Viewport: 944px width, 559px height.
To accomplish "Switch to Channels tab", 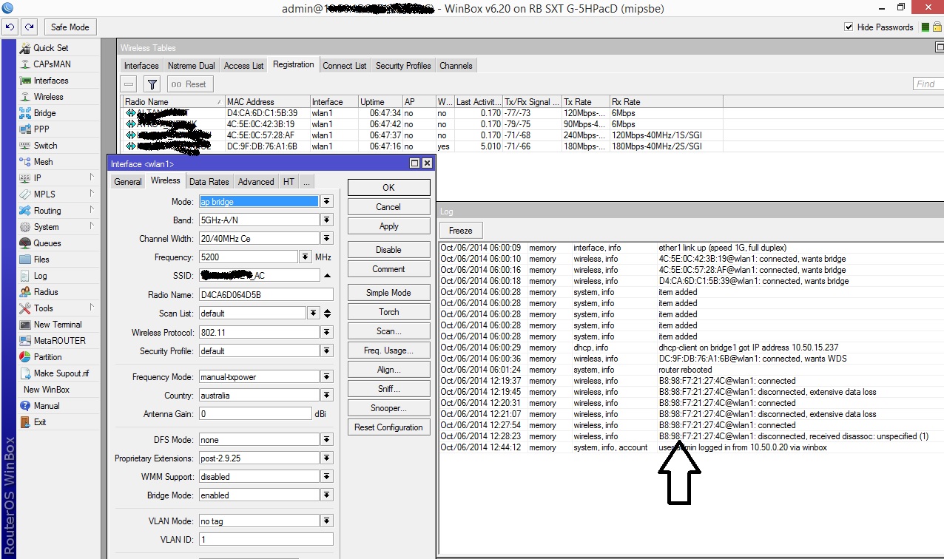I will tap(456, 66).
